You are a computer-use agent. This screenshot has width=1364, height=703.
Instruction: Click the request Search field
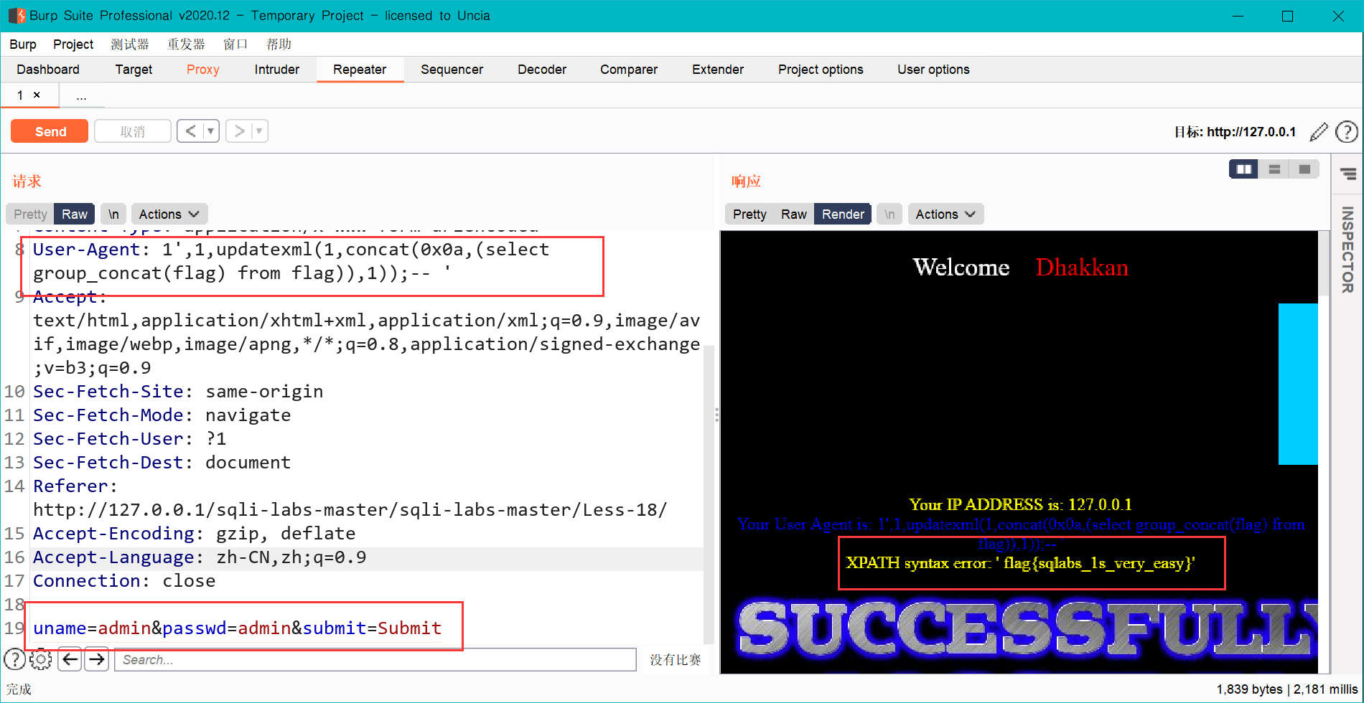click(x=375, y=659)
